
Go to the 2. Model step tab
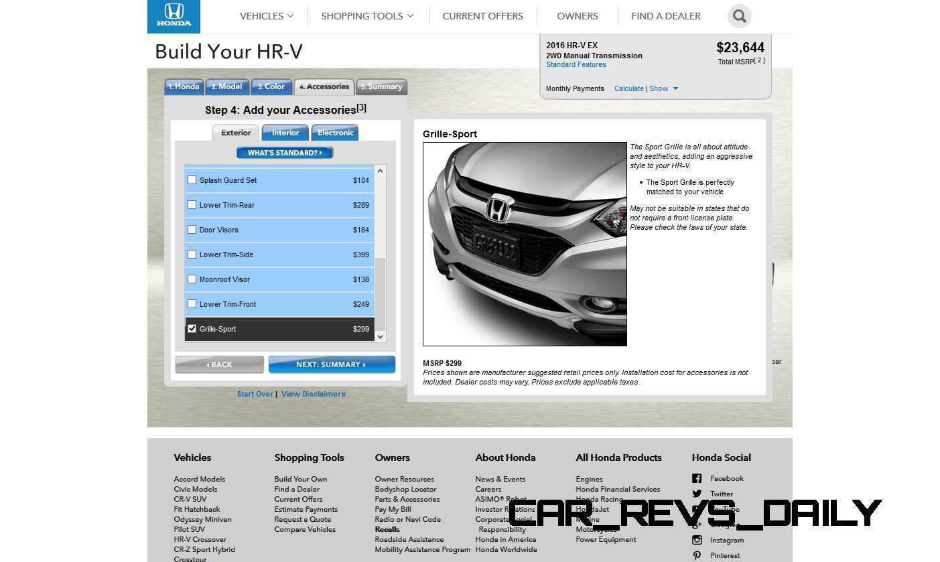(226, 87)
